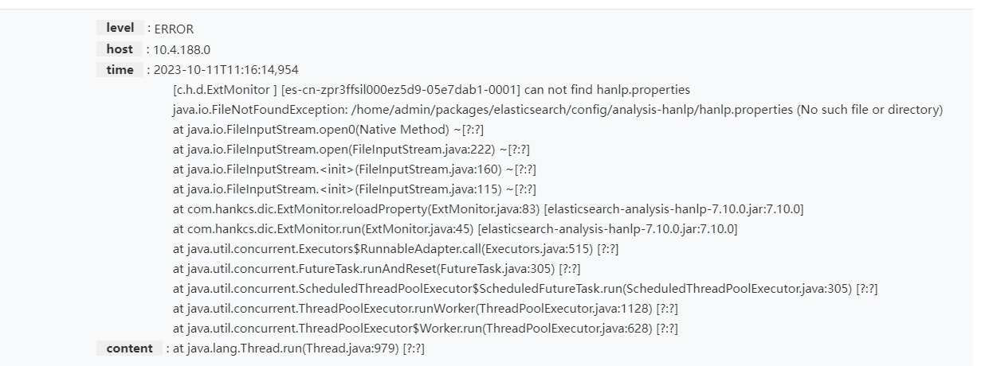Select the host IP 10.4.188.0
The width and height of the screenshot is (985, 366).
point(182,50)
